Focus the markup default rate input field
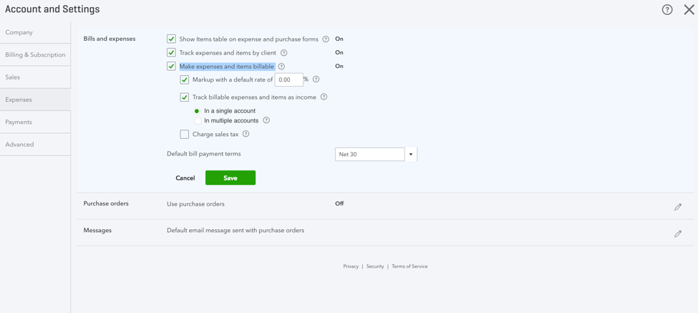698x313 pixels. (x=289, y=80)
